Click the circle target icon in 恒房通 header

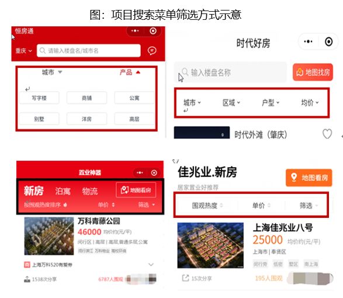click(x=153, y=31)
